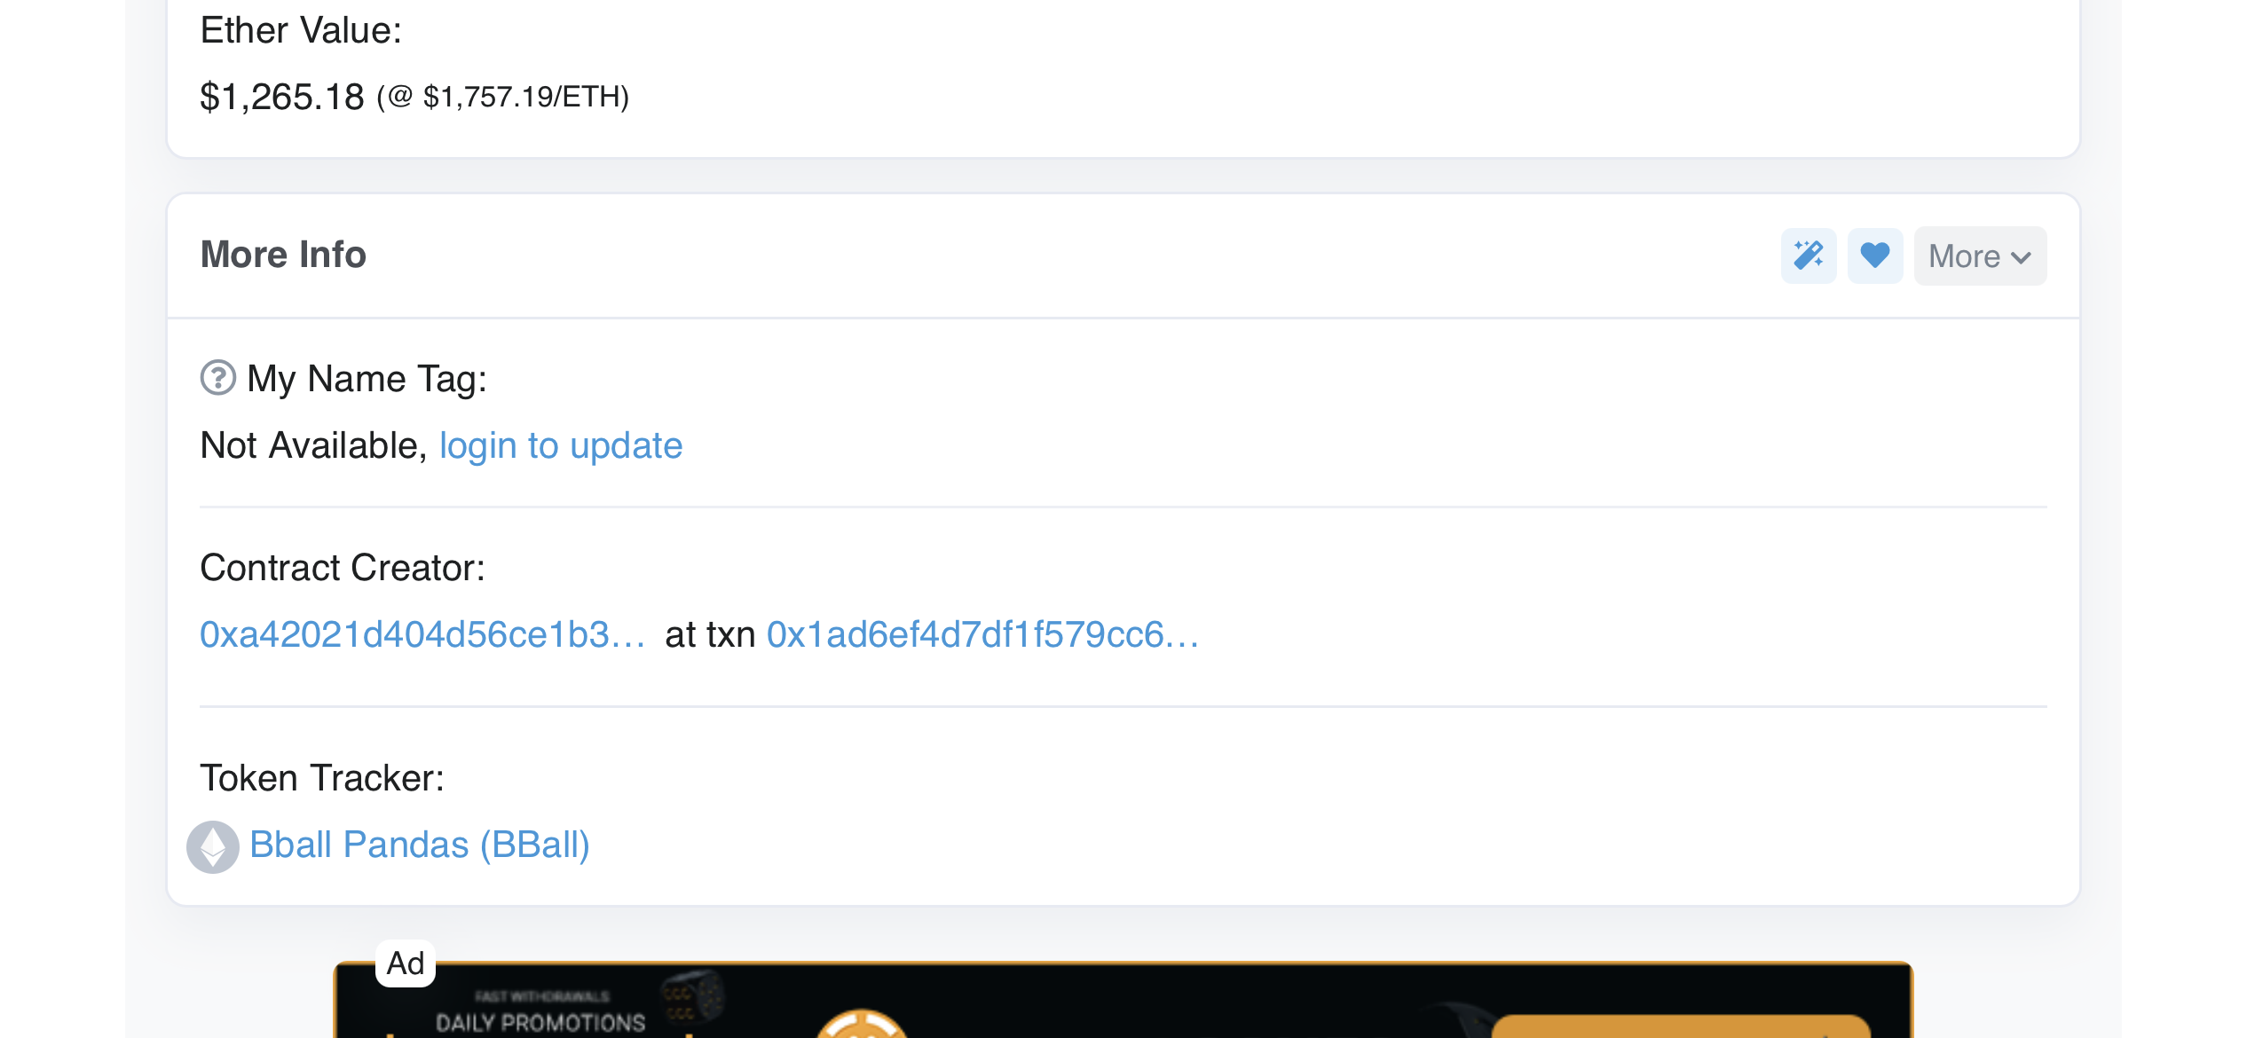Open contract creator address 0xa42021d404d56ce1b3

pyautogui.click(x=422, y=634)
